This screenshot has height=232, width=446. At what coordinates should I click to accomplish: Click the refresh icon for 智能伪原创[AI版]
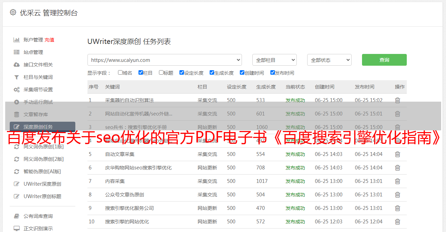(x=16, y=171)
